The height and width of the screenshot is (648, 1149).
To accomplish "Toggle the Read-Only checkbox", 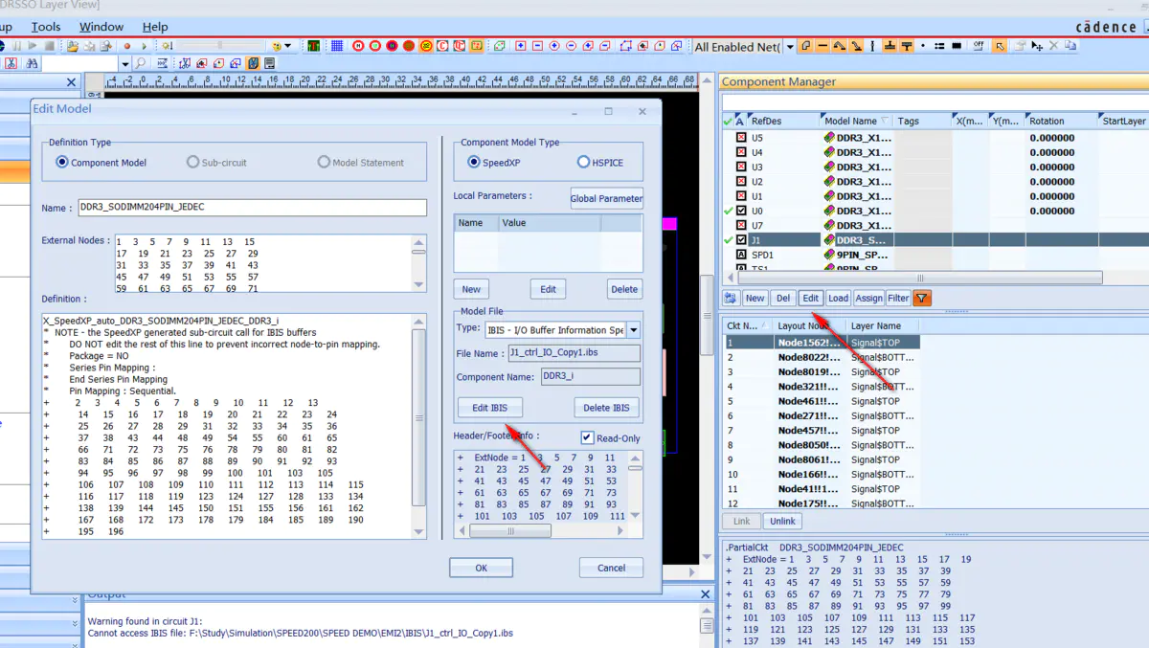I will pos(588,438).
